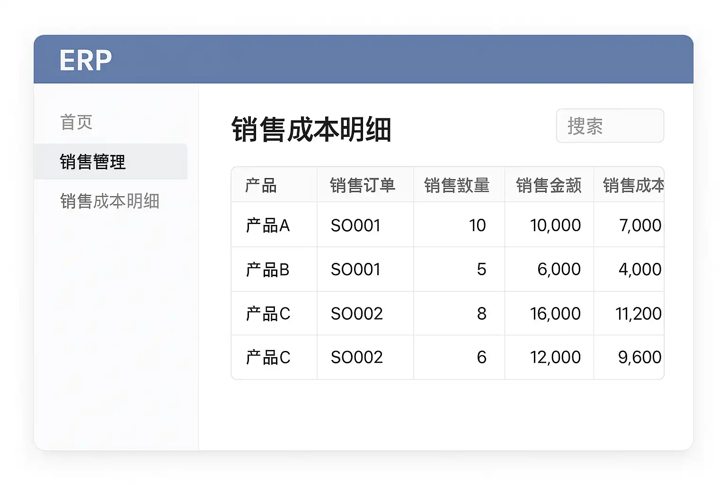The height and width of the screenshot is (485, 727).
Task: Sort by the 产品 column header
Action: click(261, 185)
